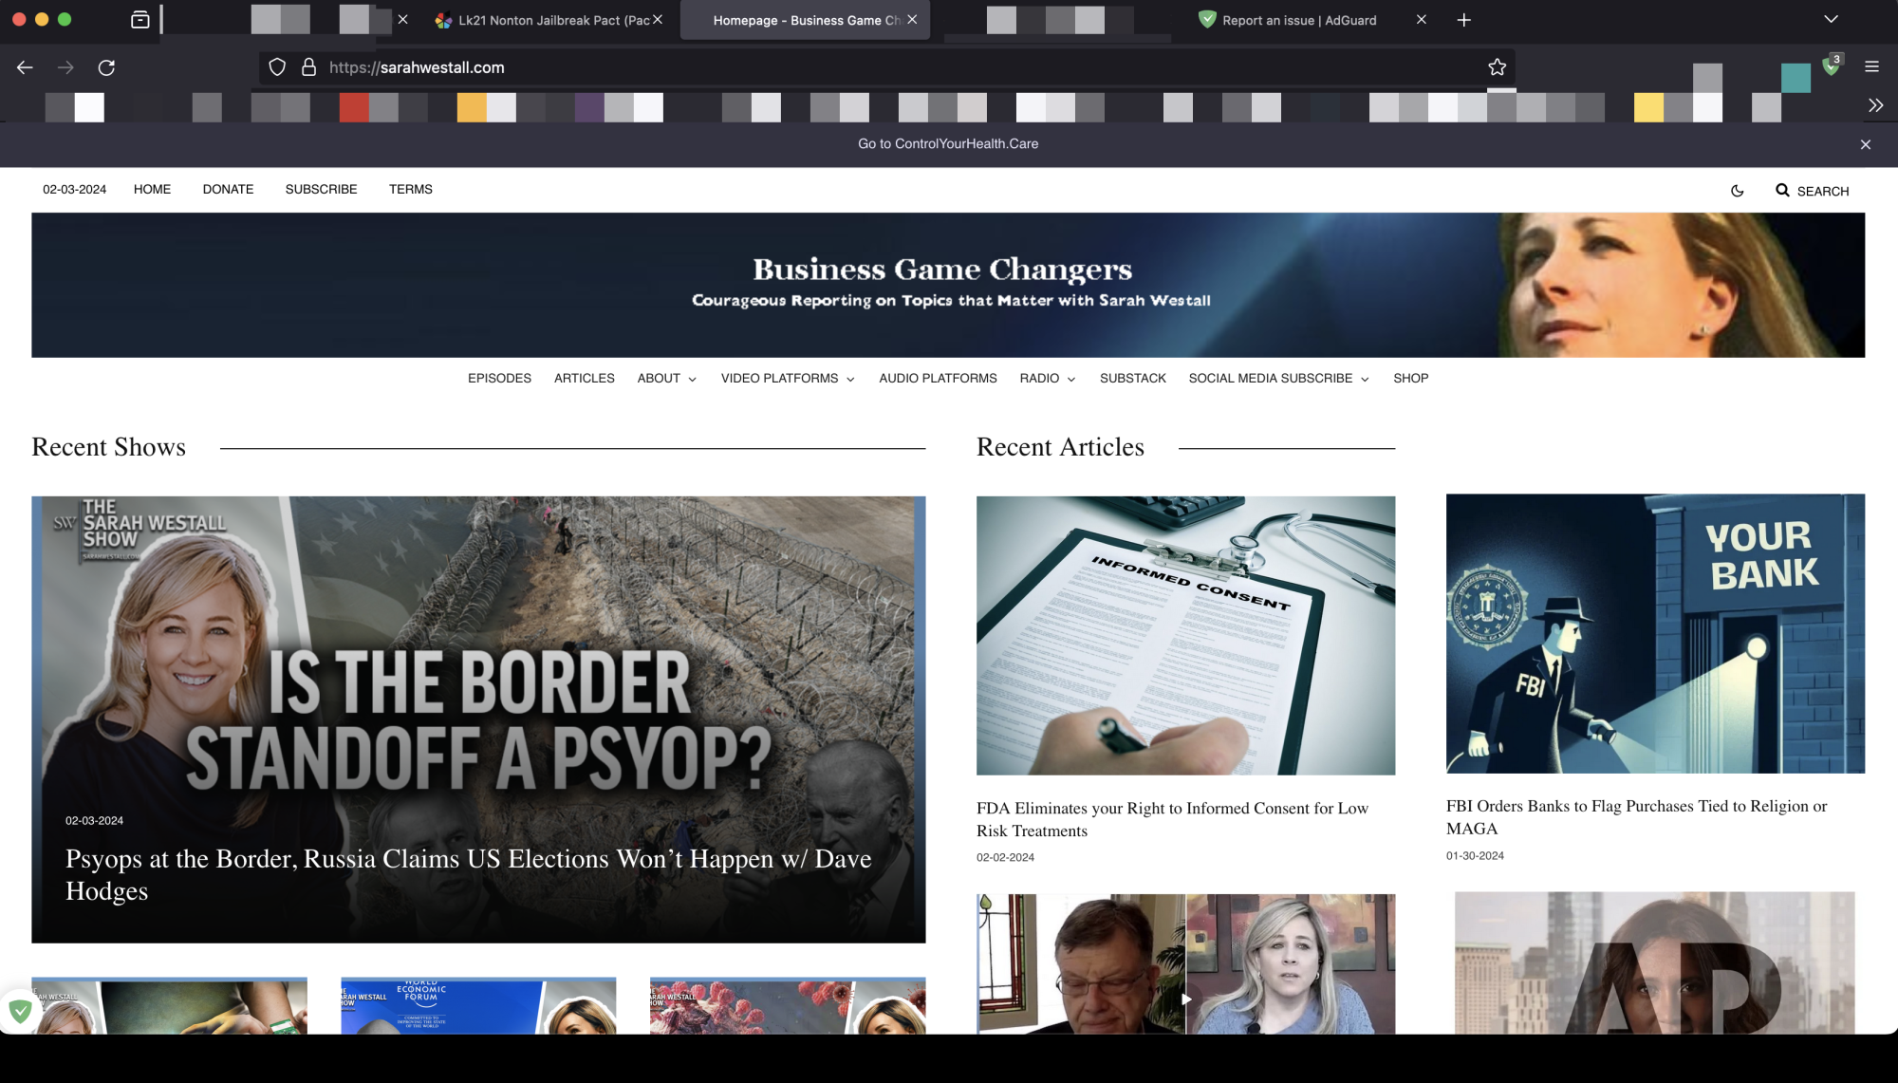This screenshot has width=1898, height=1083.
Task: Open the browser hamburger application menu
Action: [1871, 66]
